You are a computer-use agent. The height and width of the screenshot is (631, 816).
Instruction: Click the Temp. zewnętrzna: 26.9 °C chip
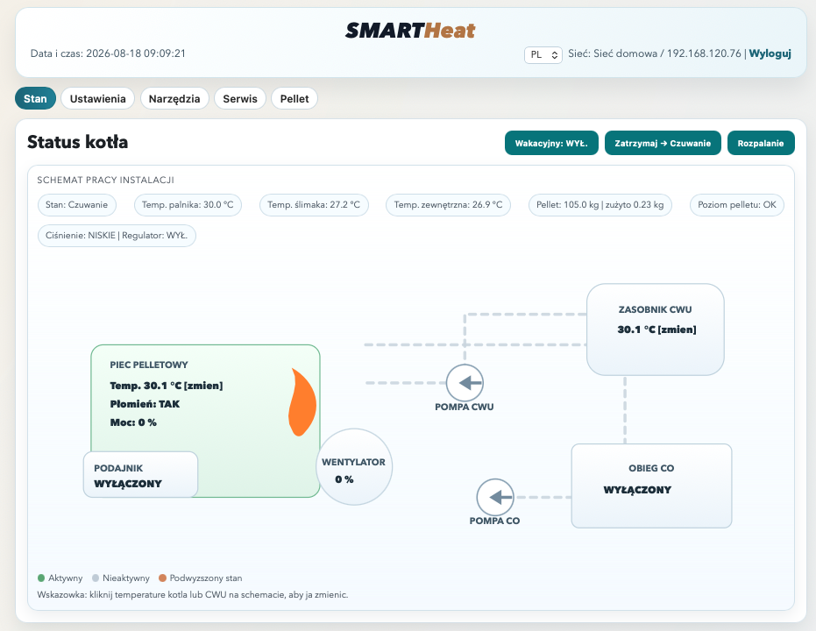coord(448,205)
